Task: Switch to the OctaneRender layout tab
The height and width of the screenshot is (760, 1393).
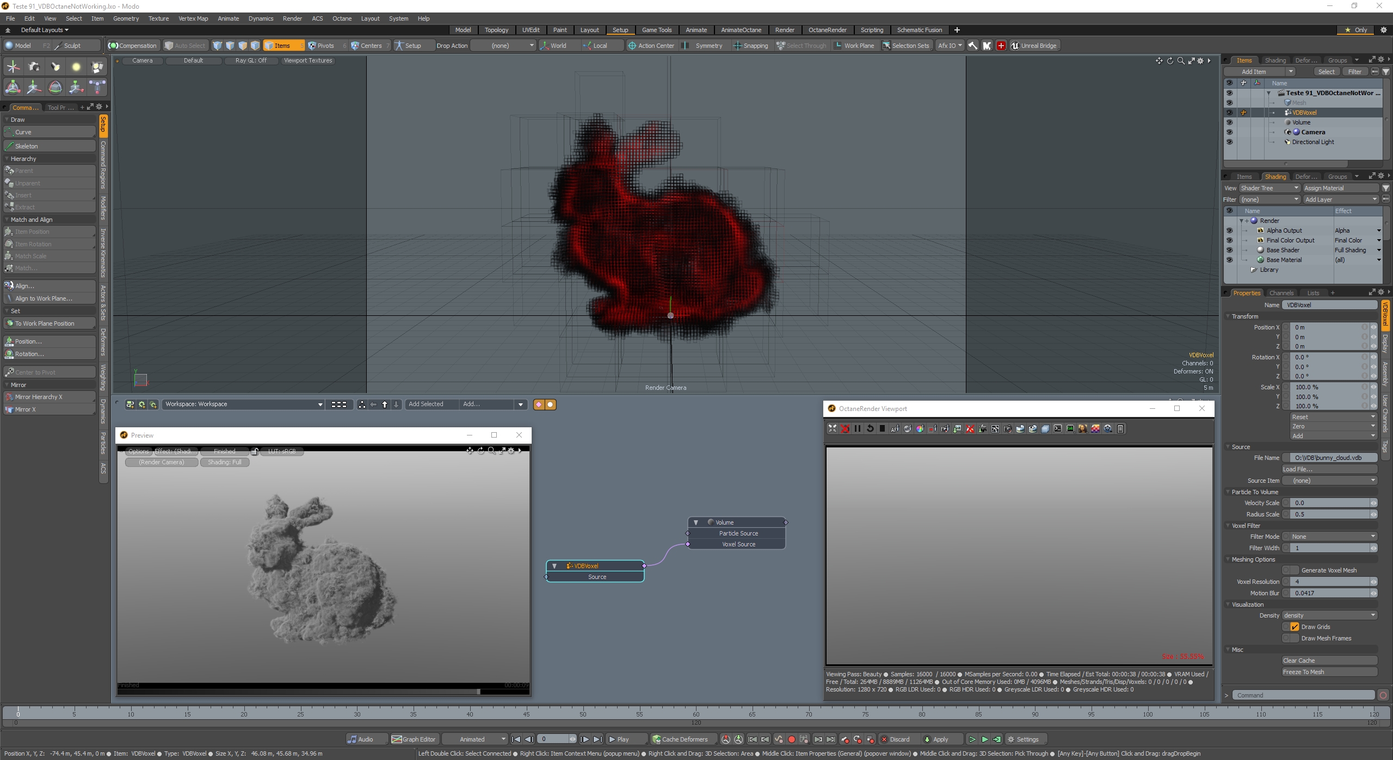Action: 827,30
